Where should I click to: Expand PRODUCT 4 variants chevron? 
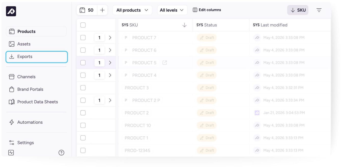(110, 75)
